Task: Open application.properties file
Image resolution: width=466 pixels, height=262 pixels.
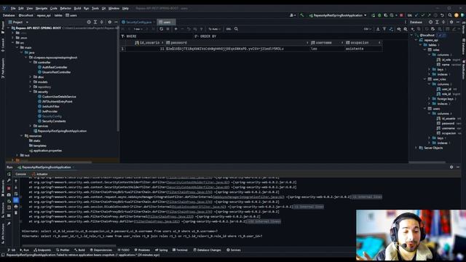Action: (45, 151)
